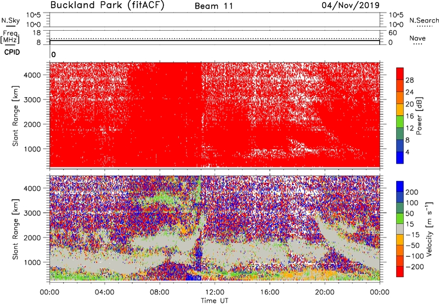Click the 'Time UT' axis label
439x304 pixels.
coord(215,301)
